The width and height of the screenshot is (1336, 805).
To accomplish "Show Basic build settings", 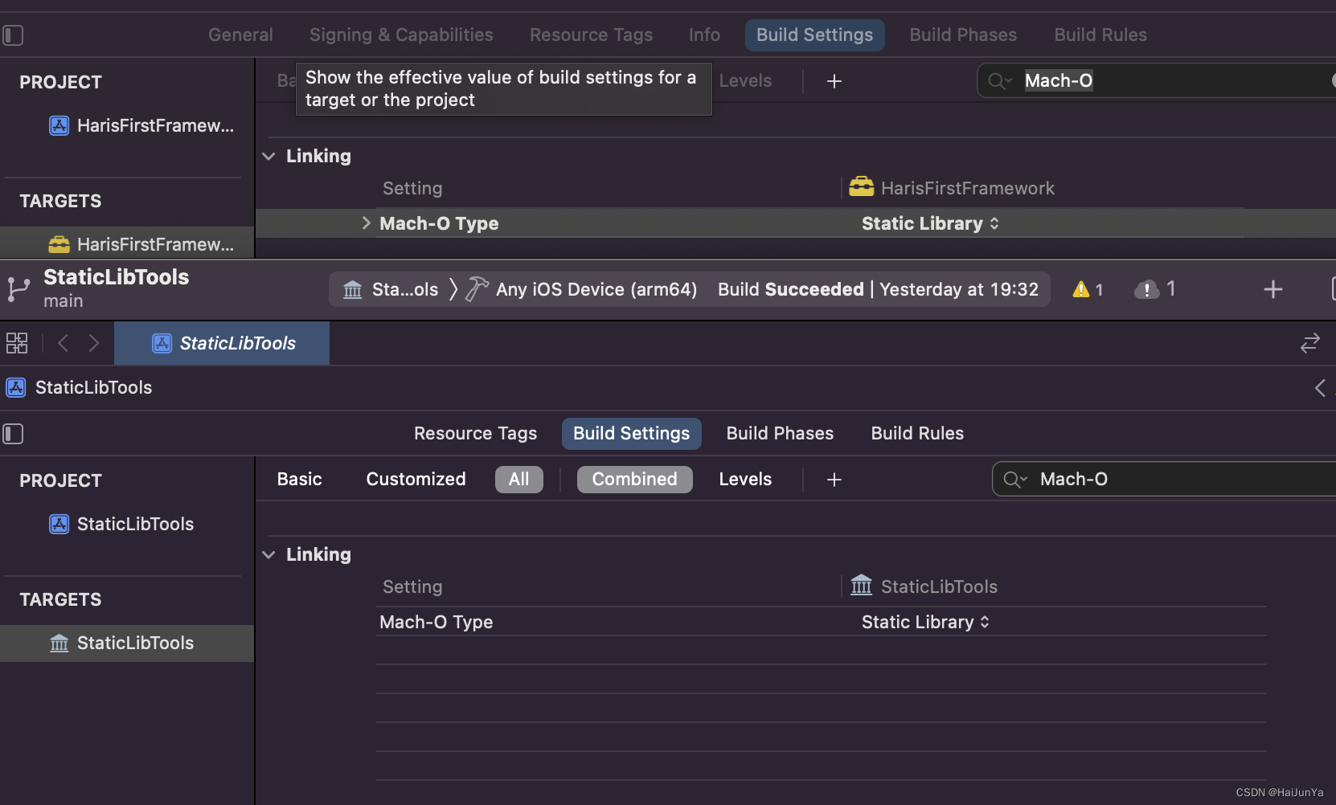I will [x=299, y=480].
